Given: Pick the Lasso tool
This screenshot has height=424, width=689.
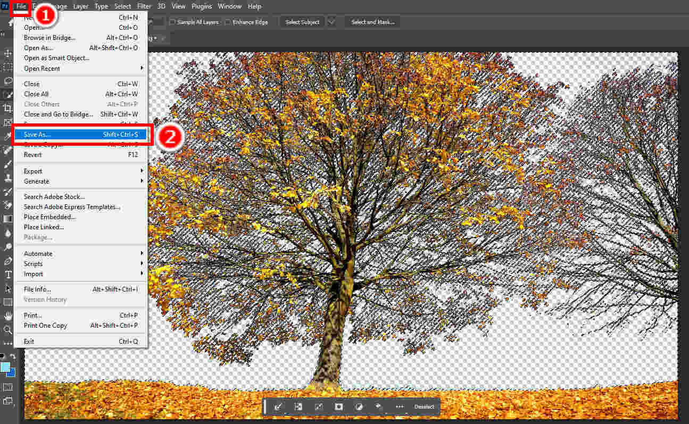Looking at the screenshot, I should [x=7, y=81].
